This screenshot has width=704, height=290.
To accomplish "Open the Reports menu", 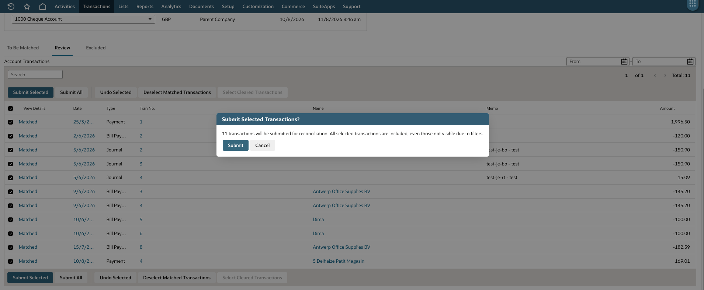I will [145, 6].
